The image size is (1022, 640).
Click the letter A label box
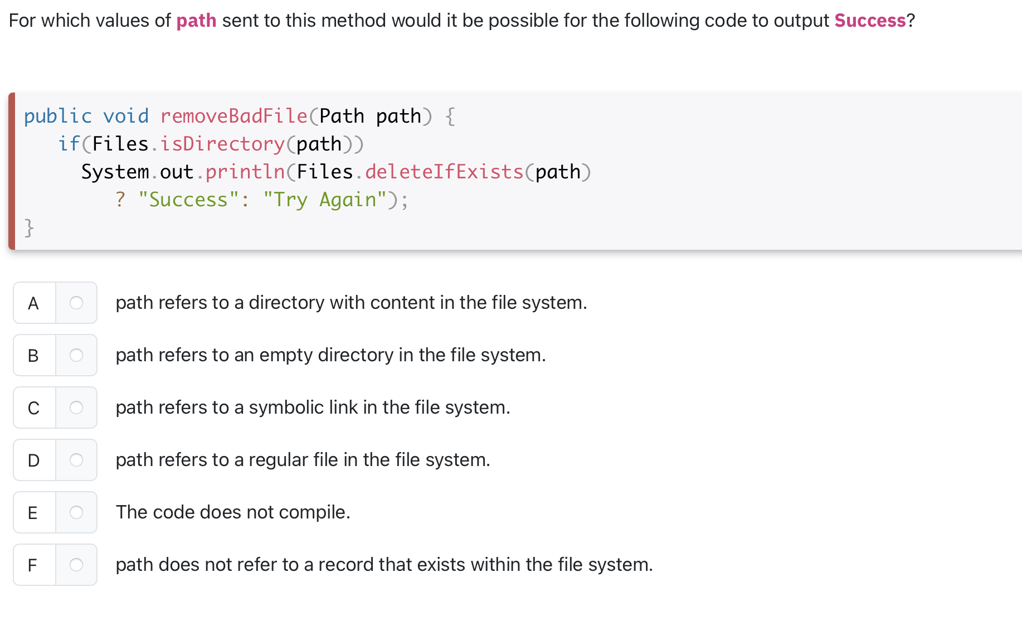click(x=33, y=303)
